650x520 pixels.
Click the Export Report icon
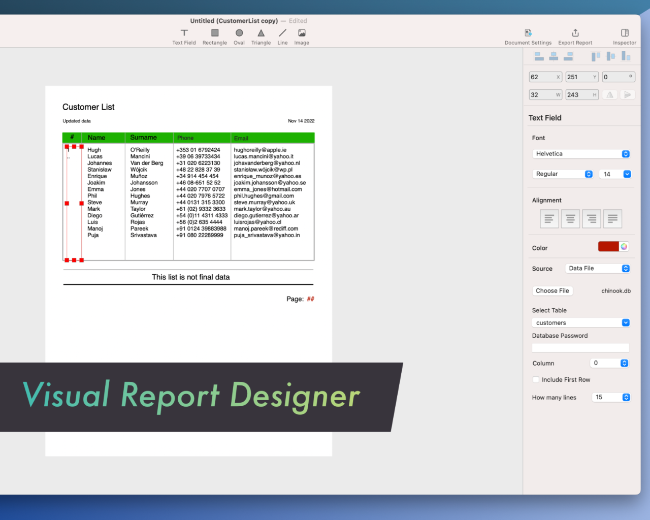575,33
